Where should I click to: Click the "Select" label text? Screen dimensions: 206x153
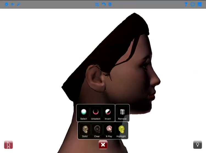coord(83,119)
